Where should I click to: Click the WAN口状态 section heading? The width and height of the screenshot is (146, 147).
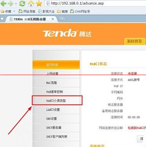tap(98, 64)
